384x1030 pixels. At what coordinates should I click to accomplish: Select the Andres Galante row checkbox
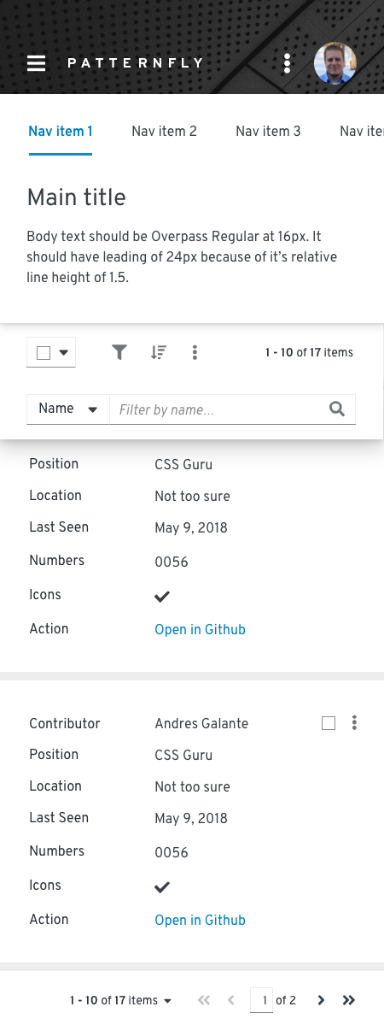(x=329, y=723)
